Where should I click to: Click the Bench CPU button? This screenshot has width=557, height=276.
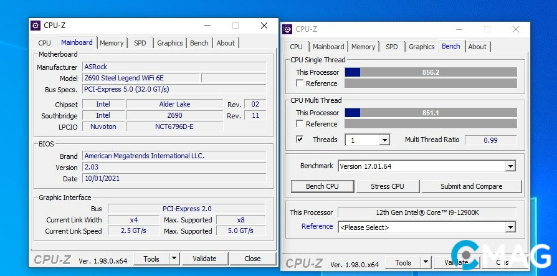coord(322,186)
